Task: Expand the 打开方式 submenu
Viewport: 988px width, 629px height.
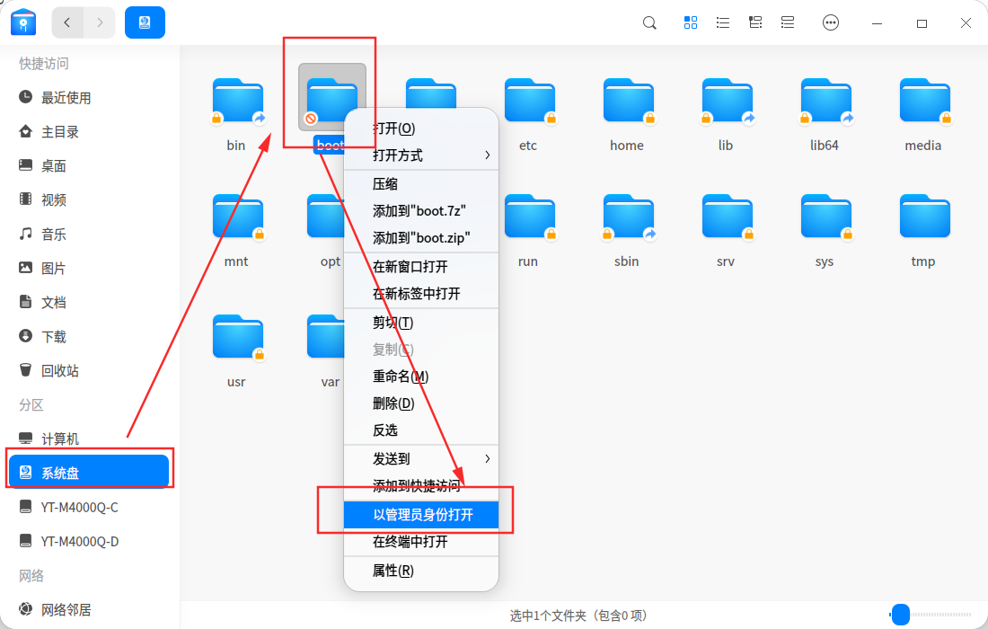Action: [x=421, y=155]
